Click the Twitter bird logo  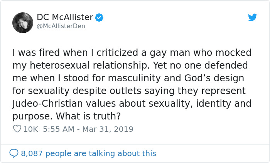pos(252,17)
